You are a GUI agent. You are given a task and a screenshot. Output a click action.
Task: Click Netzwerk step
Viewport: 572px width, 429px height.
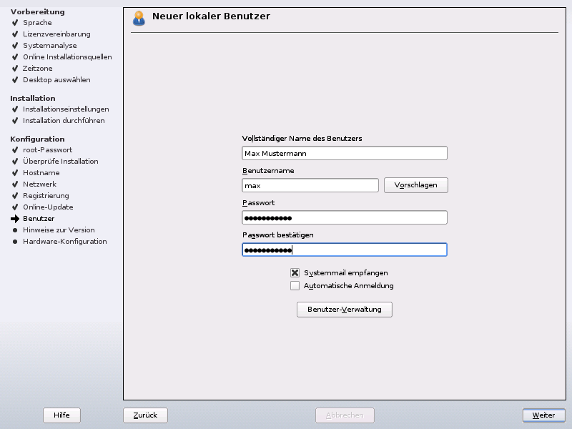39,184
